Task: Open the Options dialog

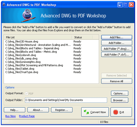Action: coord(120,93)
